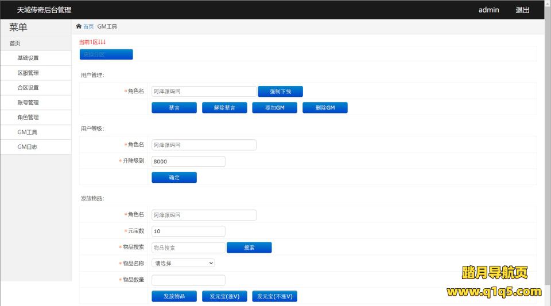551x306 pixels.
Task: Click the 升降级到 field containing 8000
Action: click(188, 162)
